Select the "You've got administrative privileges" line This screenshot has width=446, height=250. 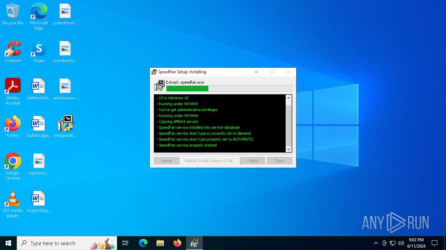point(187,110)
